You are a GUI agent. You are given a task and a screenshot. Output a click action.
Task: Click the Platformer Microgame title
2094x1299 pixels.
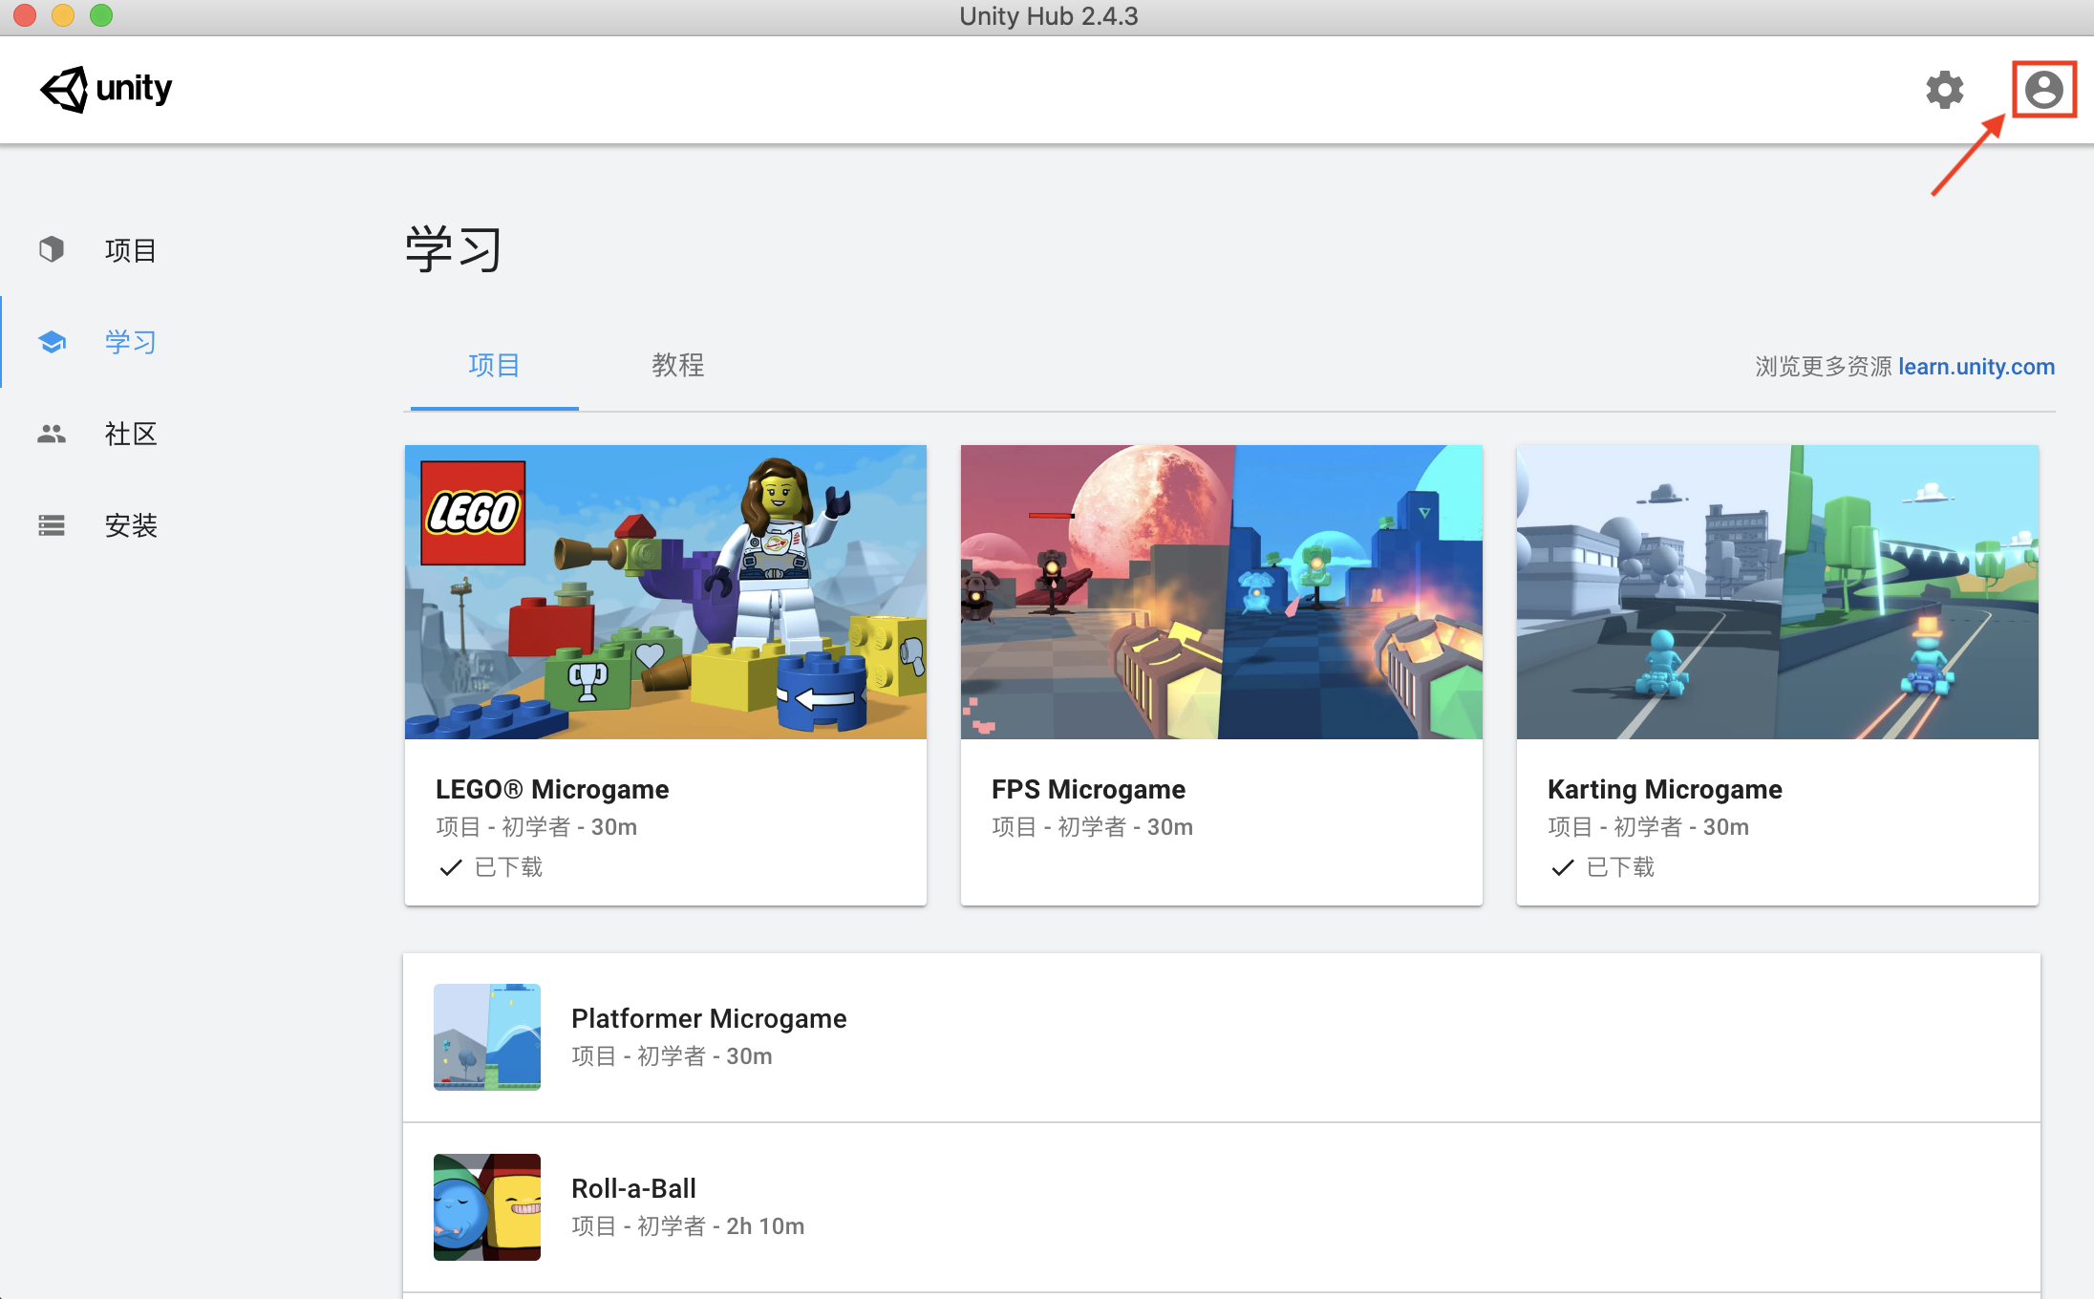pyautogui.click(x=709, y=1018)
